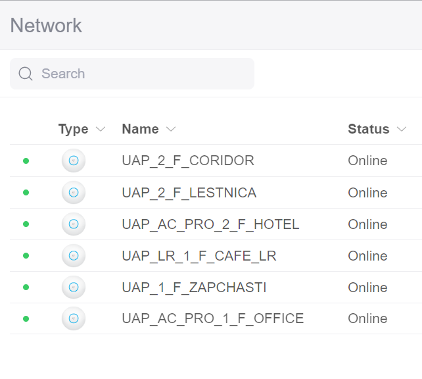Click the UAP_2_F_CORIDOR access point icon
The height and width of the screenshot is (379, 422).
click(x=74, y=161)
